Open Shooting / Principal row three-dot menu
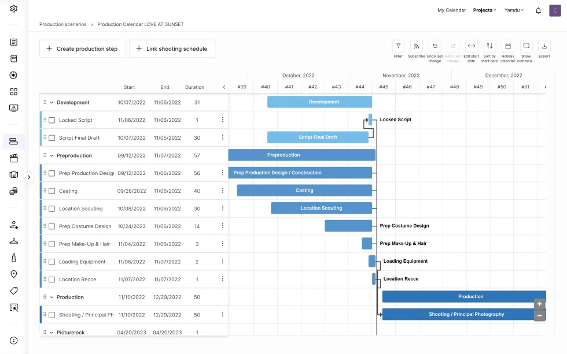 point(222,314)
